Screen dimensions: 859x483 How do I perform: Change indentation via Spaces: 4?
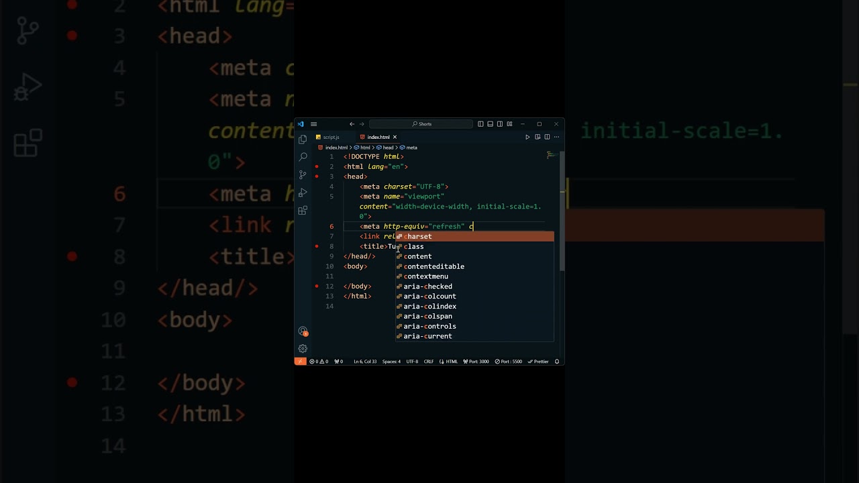click(x=391, y=362)
